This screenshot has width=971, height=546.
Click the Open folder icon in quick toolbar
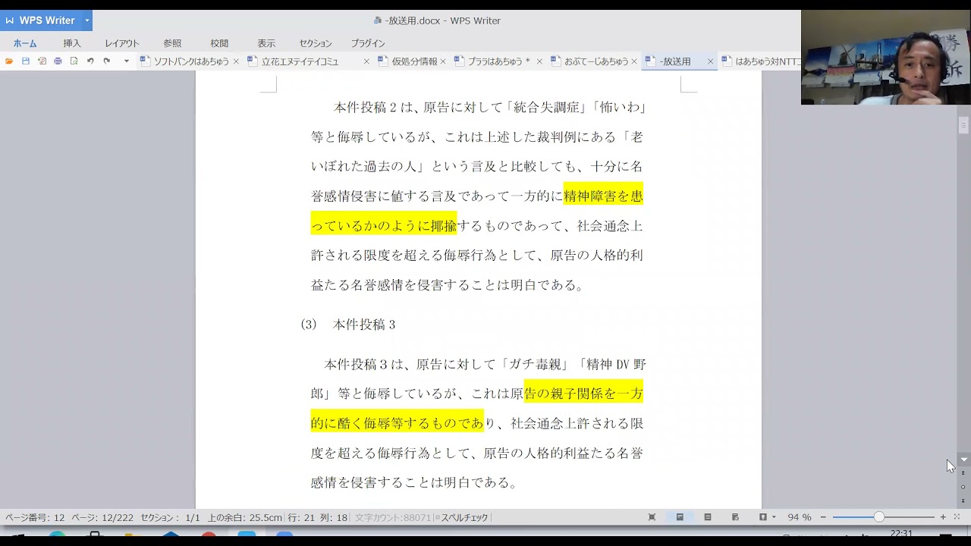click(x=9, y=61)
